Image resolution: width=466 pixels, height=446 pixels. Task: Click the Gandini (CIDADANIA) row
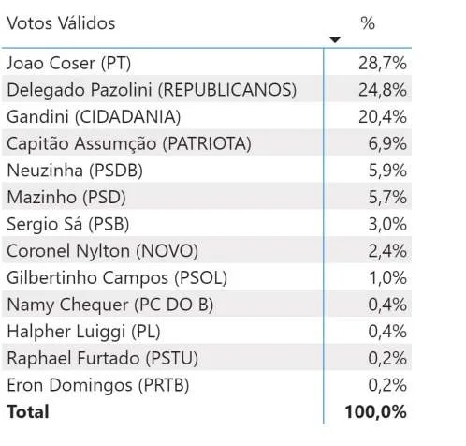[207, 115]
